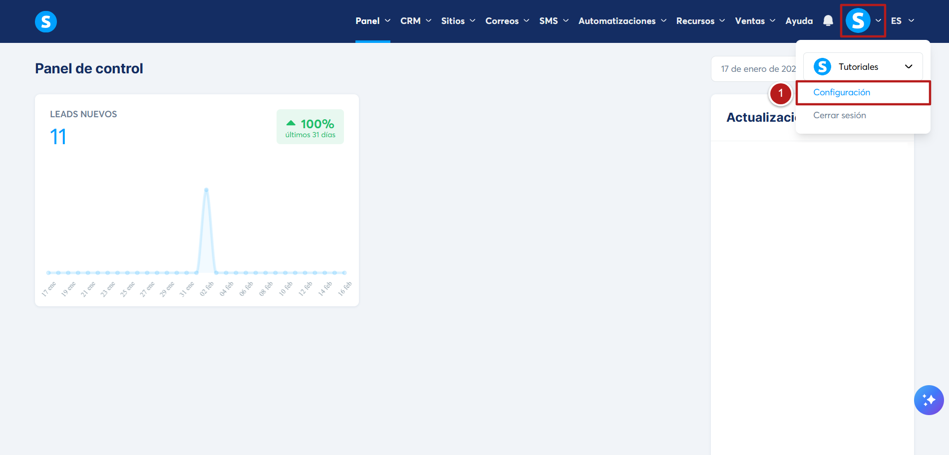Expand the Recursos chevron arrow

(722, 21)
